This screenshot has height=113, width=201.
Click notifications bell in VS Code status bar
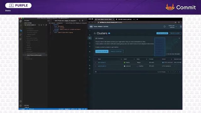pyautogui.click(x=86, y=109)
